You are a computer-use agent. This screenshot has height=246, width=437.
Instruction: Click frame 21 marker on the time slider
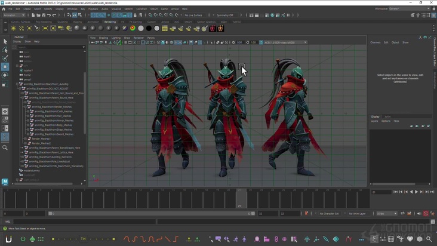pos(241,199)
